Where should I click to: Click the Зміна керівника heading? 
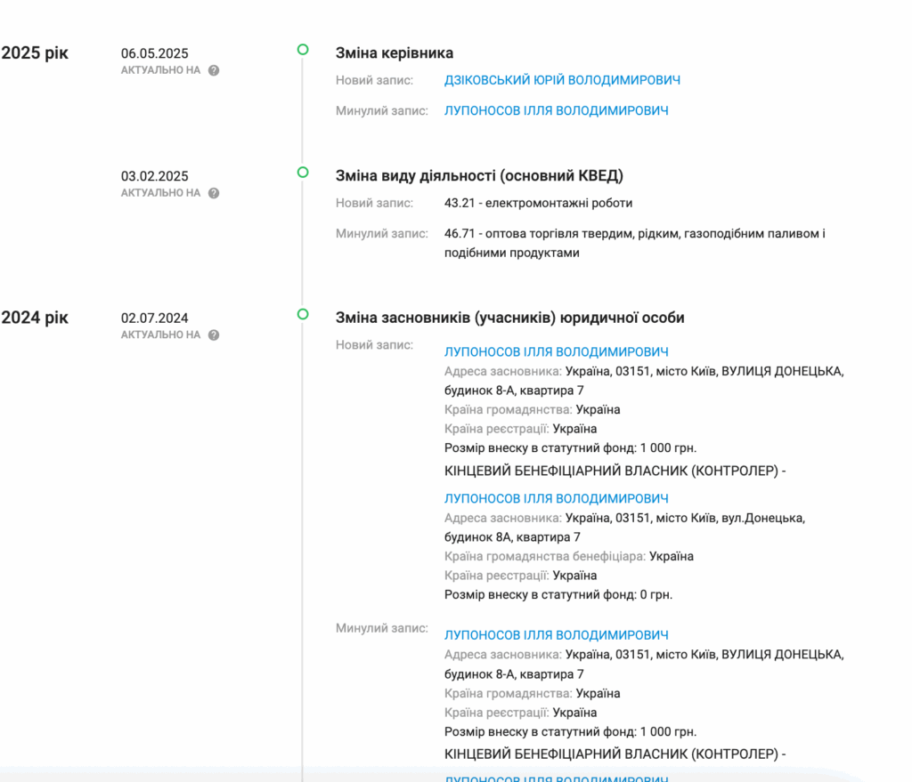click(395, 53)
